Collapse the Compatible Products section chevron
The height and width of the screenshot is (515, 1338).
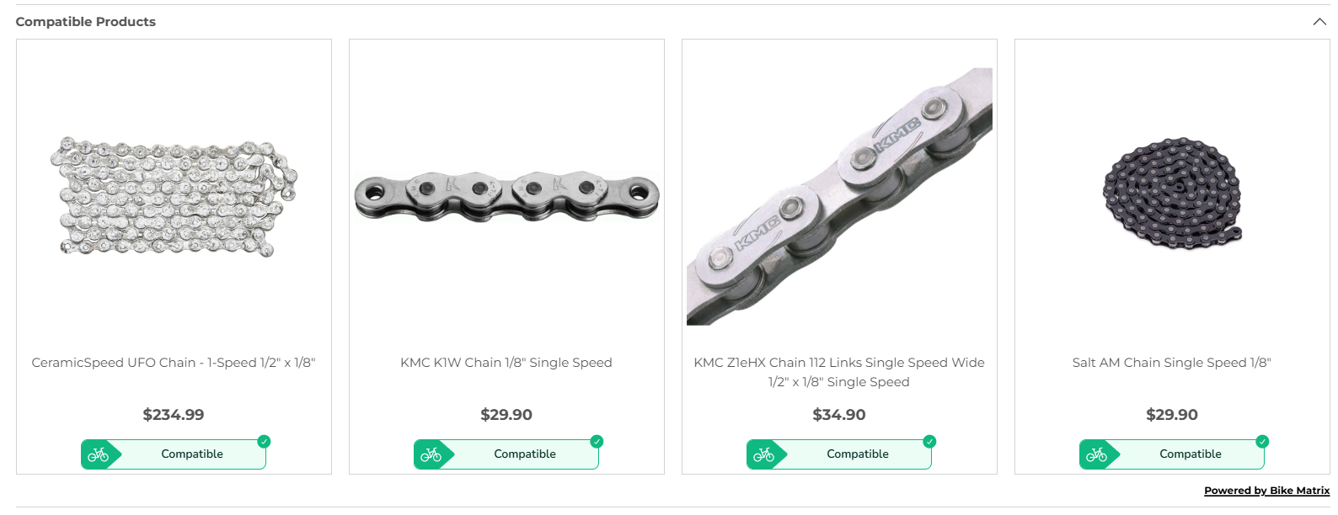click(x=1319, y=22)
